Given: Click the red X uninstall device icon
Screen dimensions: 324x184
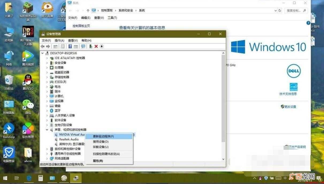Looking at the screenshot, I should tap(96, 46).
